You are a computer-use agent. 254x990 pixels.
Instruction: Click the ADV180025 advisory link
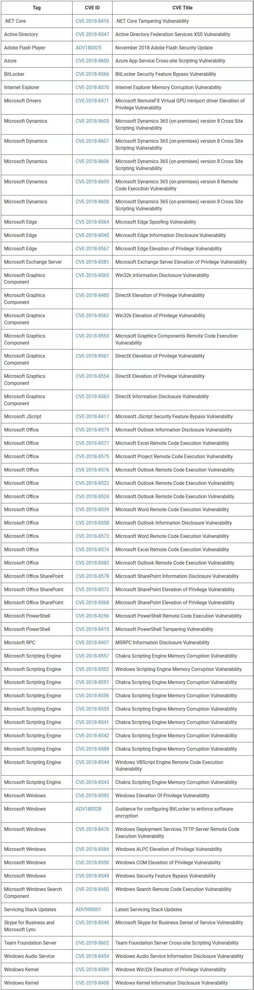(88, 48)
